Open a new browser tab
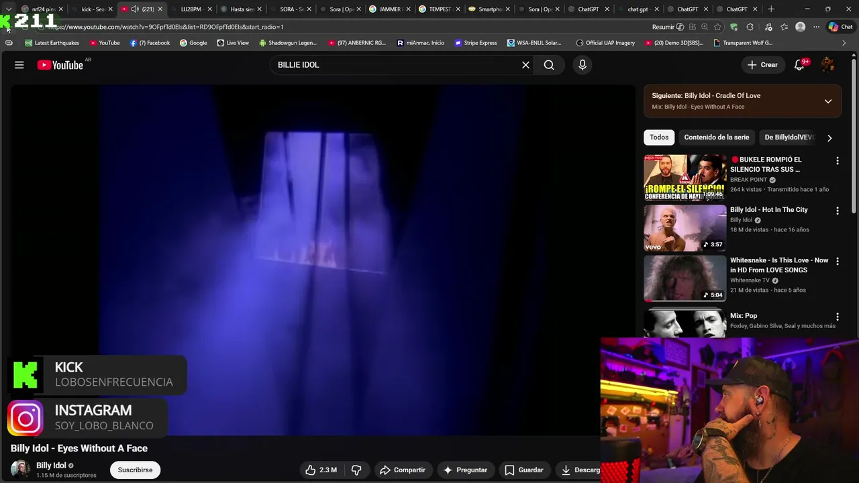Screen dimensions: 859x483 tap(771, 9)
